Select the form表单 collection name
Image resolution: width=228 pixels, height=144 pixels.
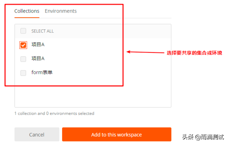[x=42, y=72]
